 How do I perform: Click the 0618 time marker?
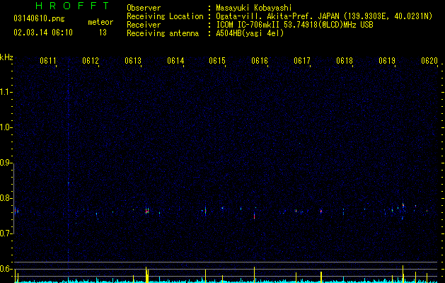(x=345, y=60)
